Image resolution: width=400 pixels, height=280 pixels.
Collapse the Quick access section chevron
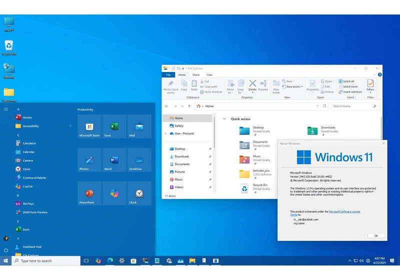tap(224, 119)
